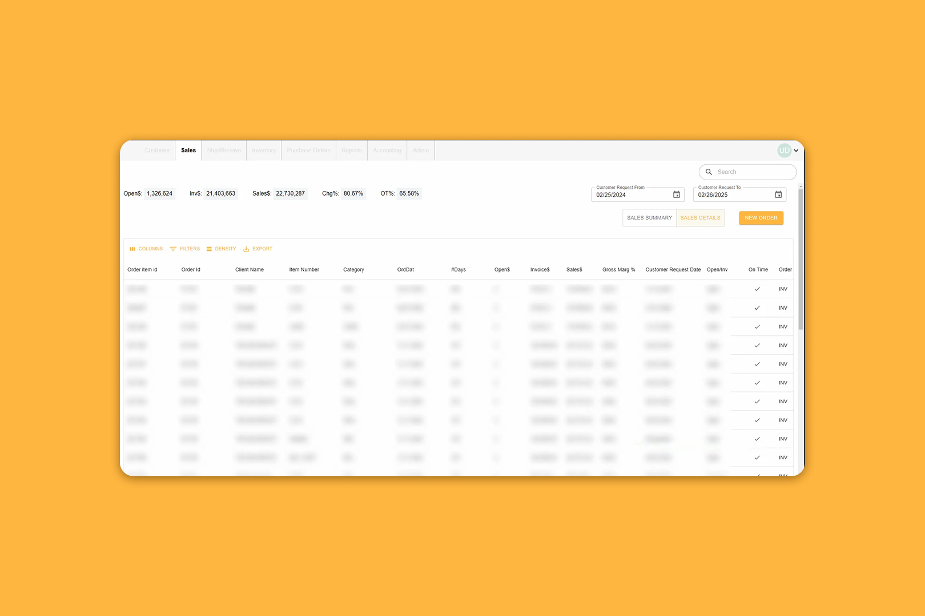Viewport: 925px width, 616px height.
Task: Sort by Open$ column header
Action: [502, 270]
